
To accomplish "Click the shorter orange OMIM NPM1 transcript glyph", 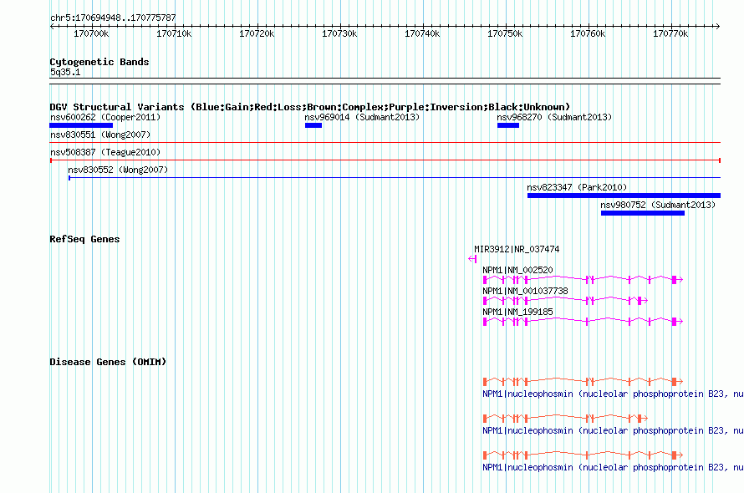I will pyautogui.click(x=565, y=419).
